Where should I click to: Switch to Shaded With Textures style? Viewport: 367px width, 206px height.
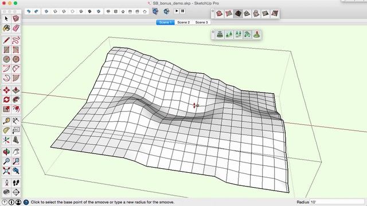click(89, 11)
